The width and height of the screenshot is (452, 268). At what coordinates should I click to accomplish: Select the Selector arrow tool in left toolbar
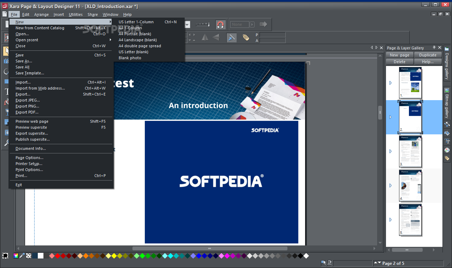[7, 51]
